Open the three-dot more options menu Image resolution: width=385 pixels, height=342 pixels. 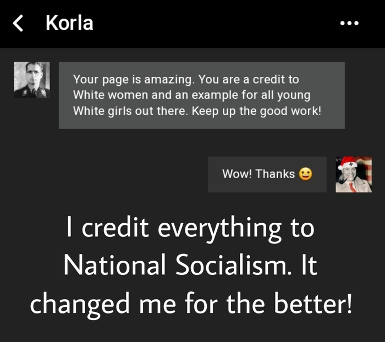(x=349, y=23)
